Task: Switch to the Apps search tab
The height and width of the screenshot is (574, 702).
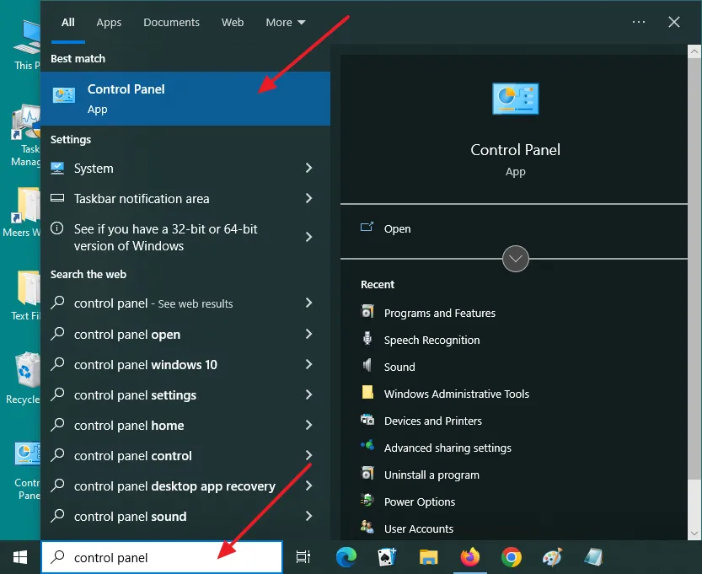Action: point(109,23)
